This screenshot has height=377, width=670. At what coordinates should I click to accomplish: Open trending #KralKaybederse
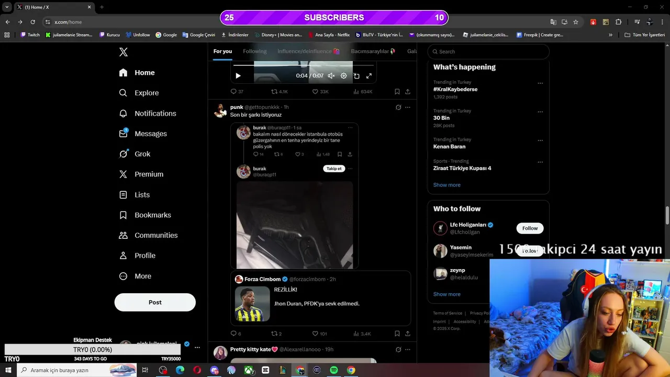tap(455, 90)
